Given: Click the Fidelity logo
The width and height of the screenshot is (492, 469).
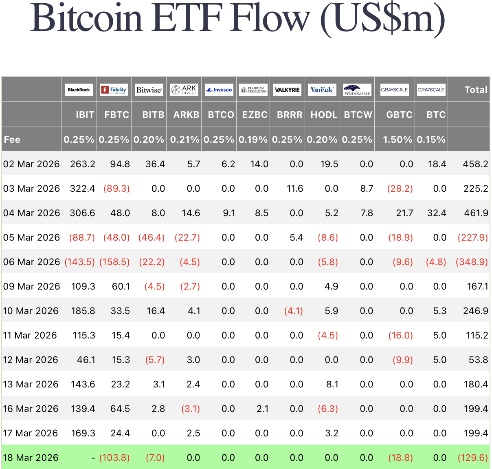Looking at the screenshot, I should click(x=114, y=90).
